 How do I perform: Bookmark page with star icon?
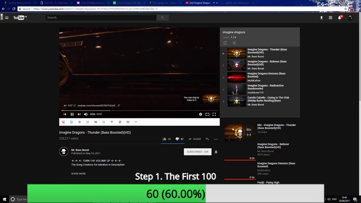[x=345, y=9]
